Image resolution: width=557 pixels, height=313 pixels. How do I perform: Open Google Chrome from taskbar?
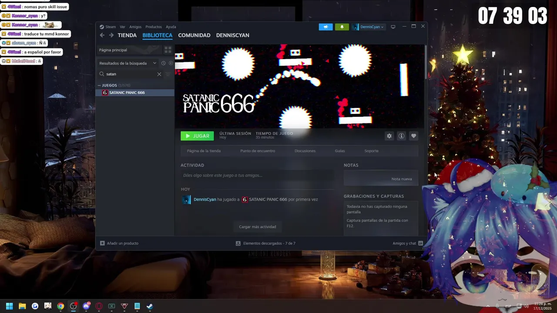(x=60, y=306)
